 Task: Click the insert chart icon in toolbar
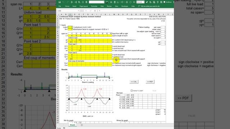point(118,2)
